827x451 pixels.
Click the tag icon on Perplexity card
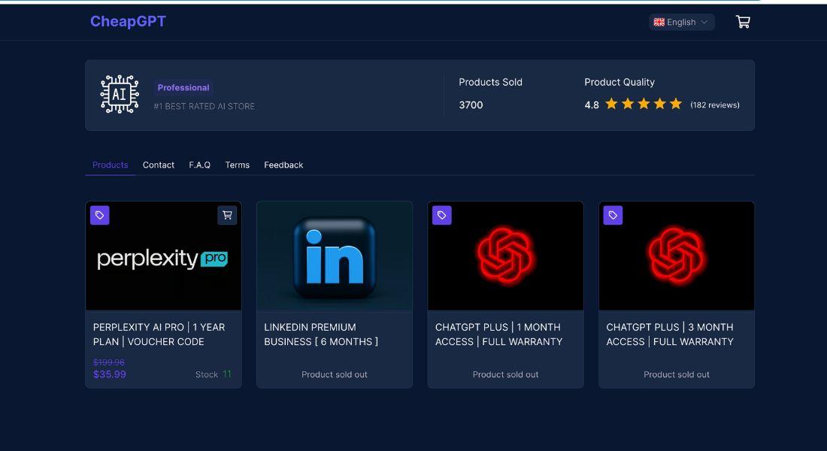click(x=100, y=215)
